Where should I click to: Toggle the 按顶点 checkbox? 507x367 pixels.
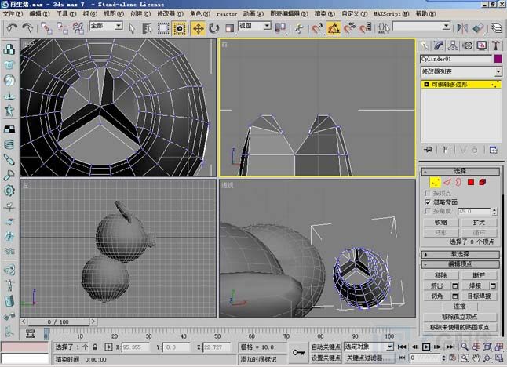click(x=428, y=193)
